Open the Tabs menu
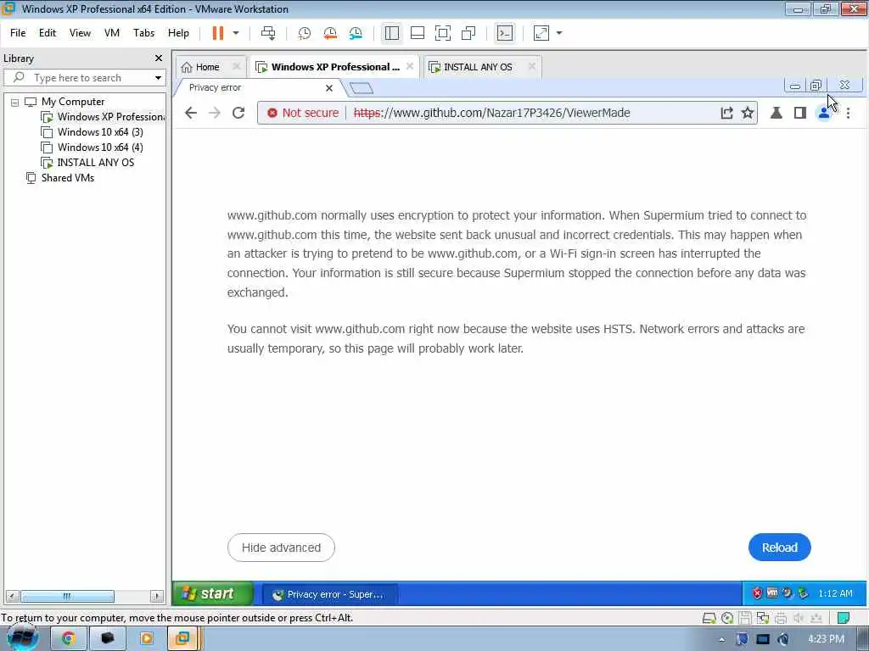The width and height of the screenshot is (869, 651). pos(143,33)
